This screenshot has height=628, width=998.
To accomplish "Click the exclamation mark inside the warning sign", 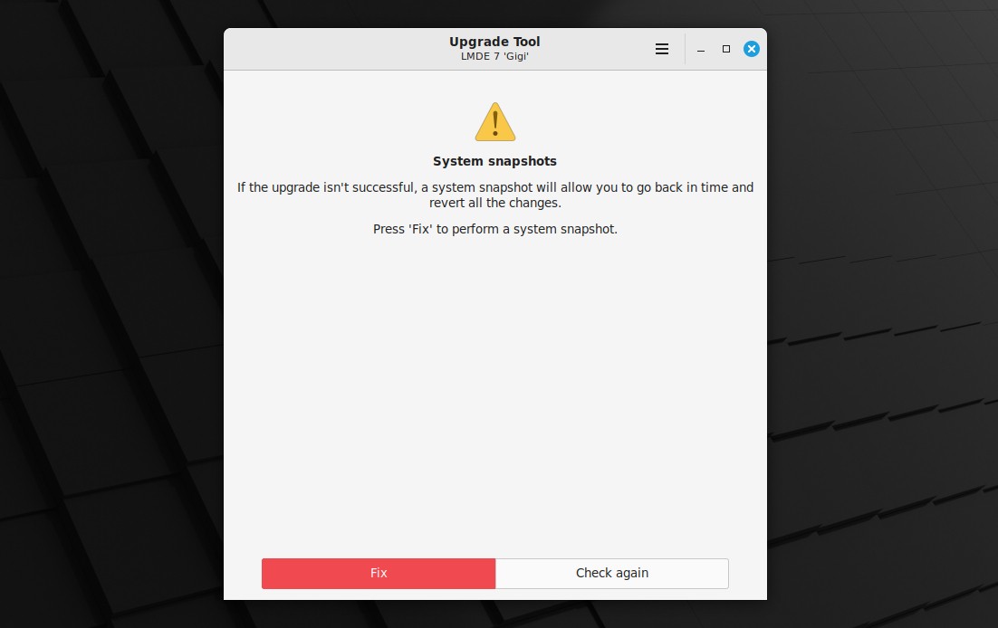I will click(495, 124).
